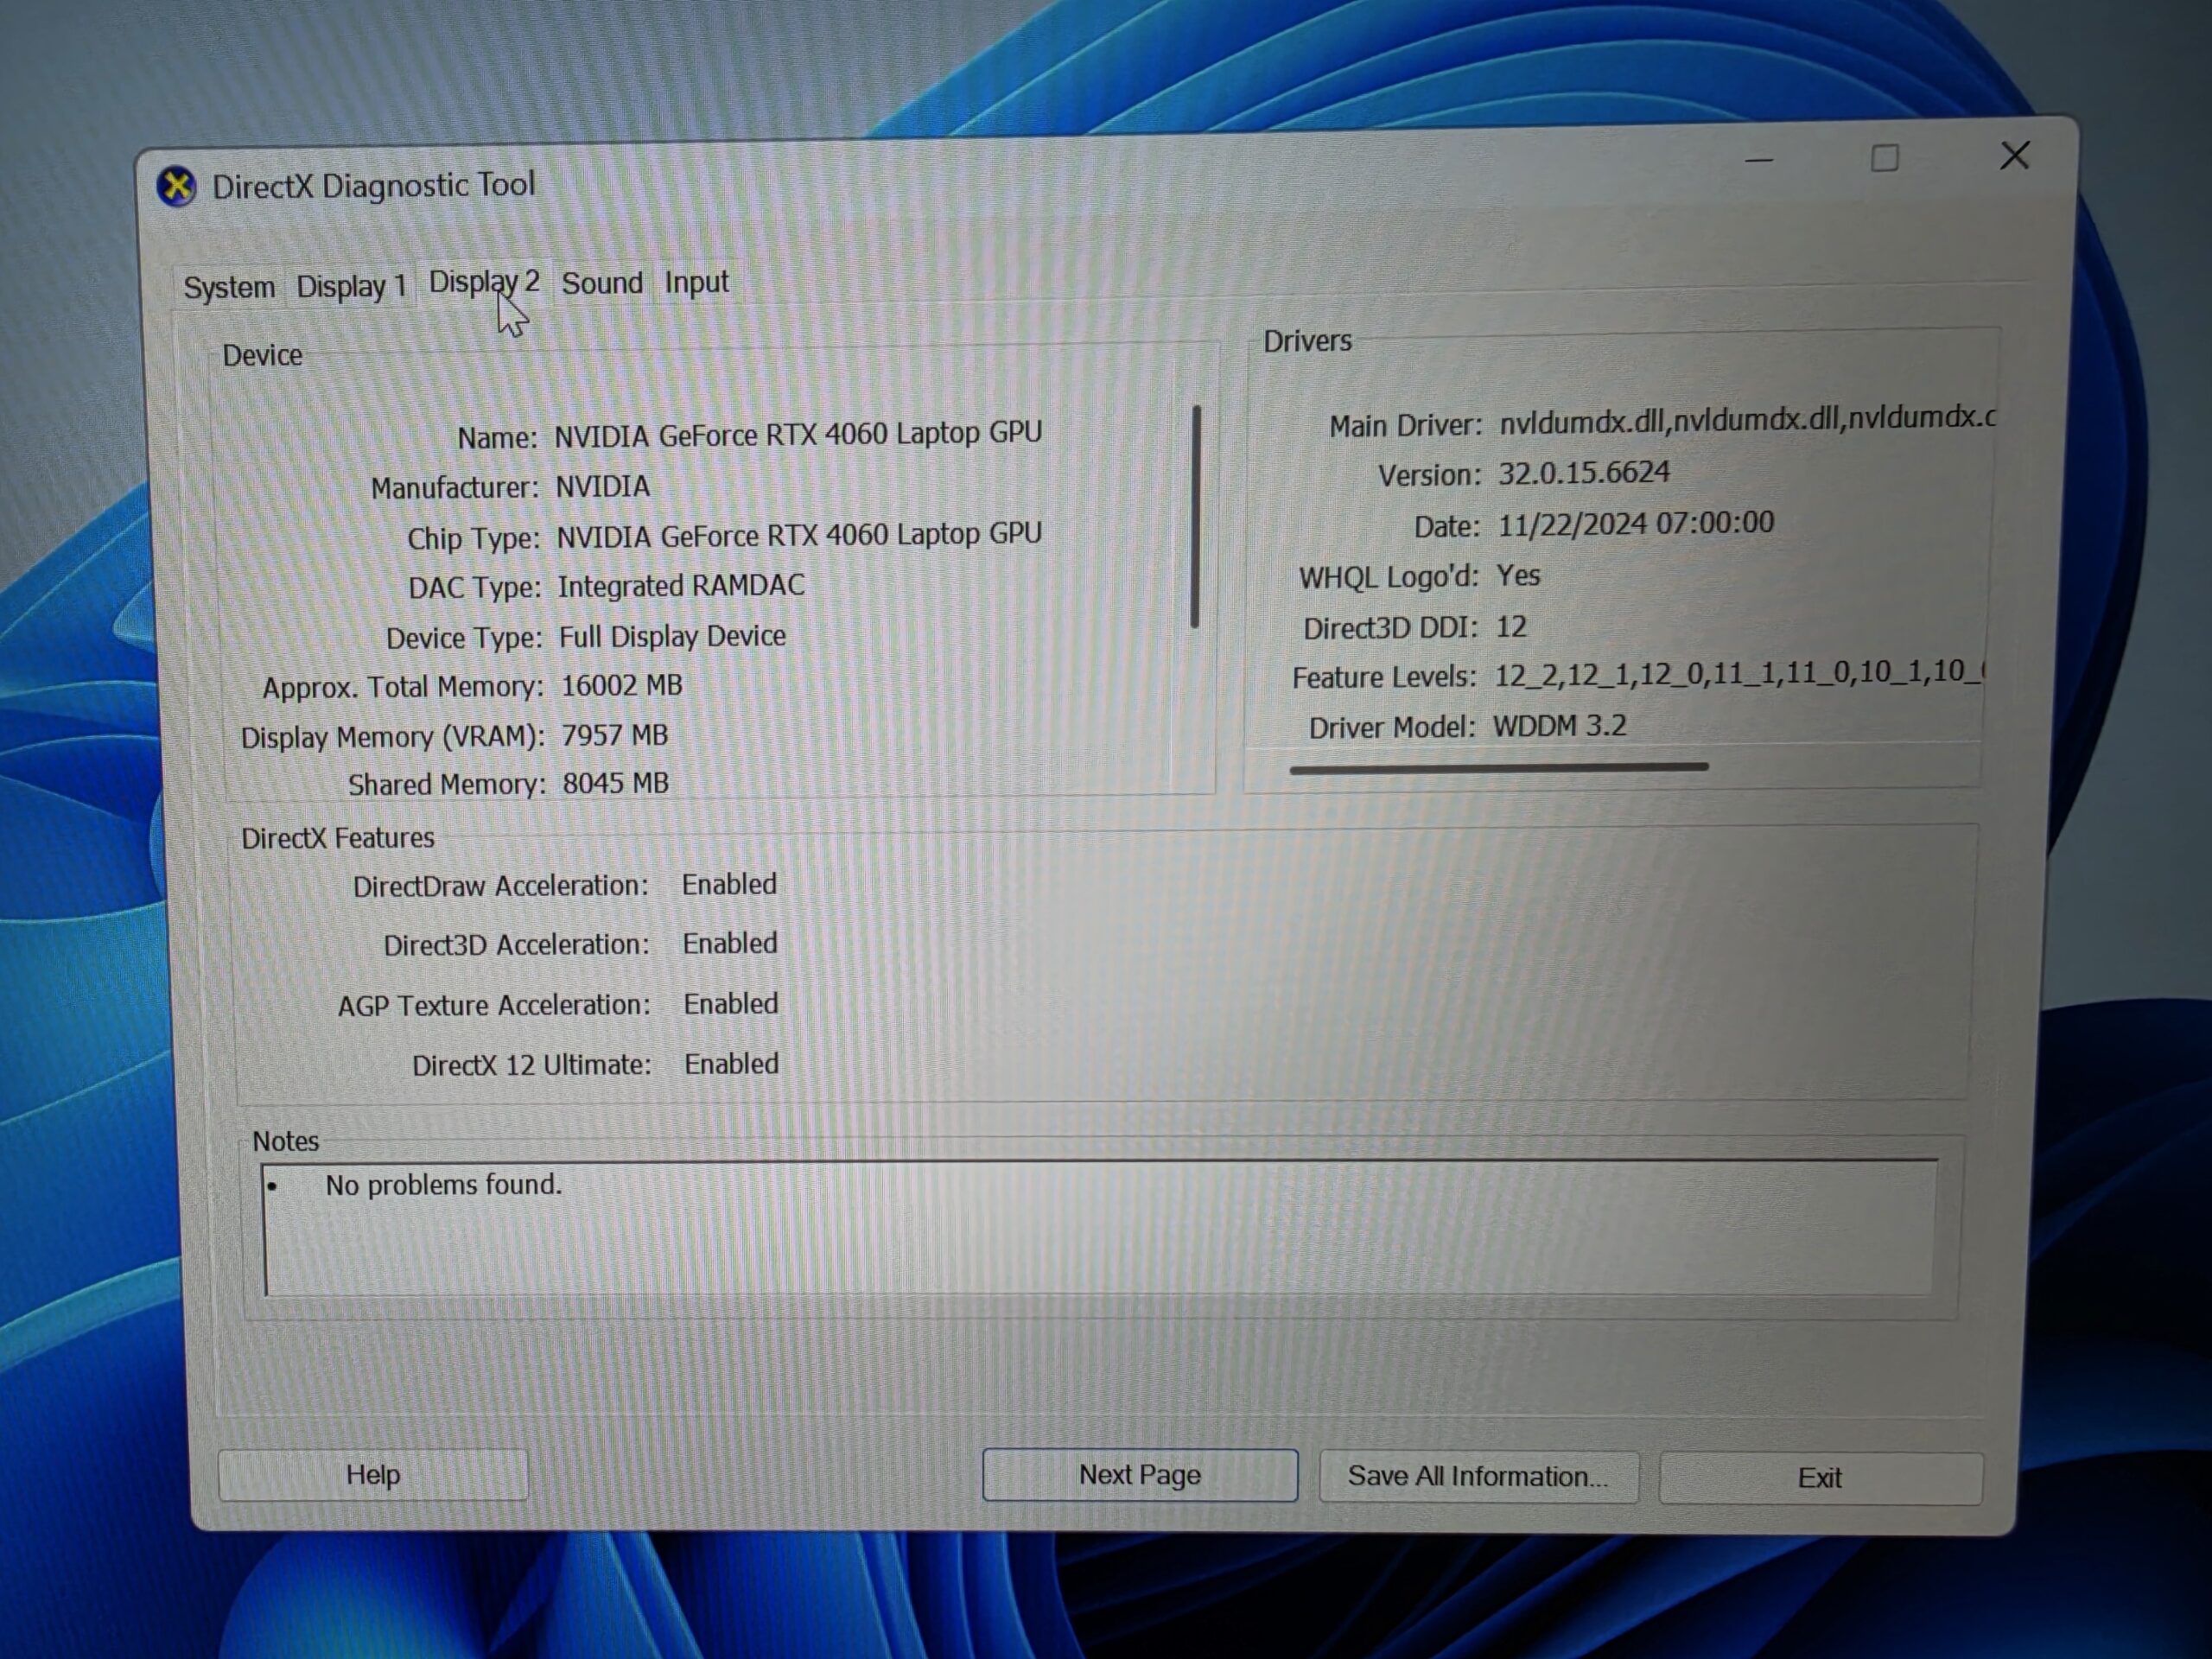2212x1659 pixels.
Task: Click the WHQL Logo'd value 'Yes'
Action: click(x=1518, y=576)
